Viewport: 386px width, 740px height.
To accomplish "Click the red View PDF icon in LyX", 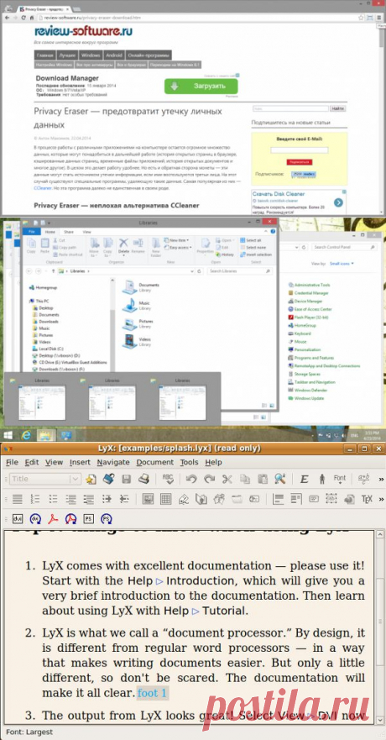I will [x=53, y=518].
